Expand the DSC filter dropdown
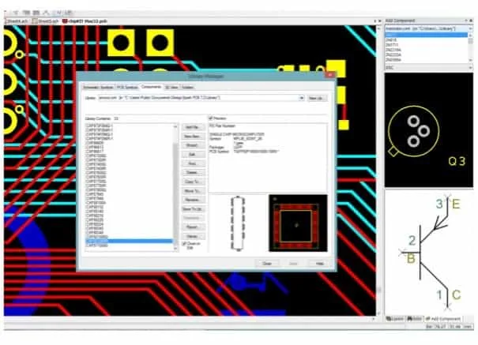 (x=471, y=68)
